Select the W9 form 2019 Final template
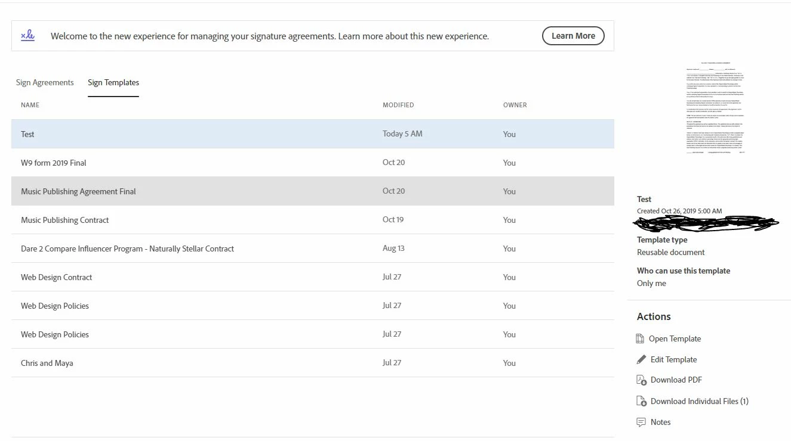The height and width of the screenshot is (441, 791). [x=312, y=163]
